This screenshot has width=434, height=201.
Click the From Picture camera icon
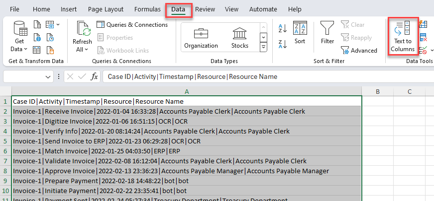[50, 24]
